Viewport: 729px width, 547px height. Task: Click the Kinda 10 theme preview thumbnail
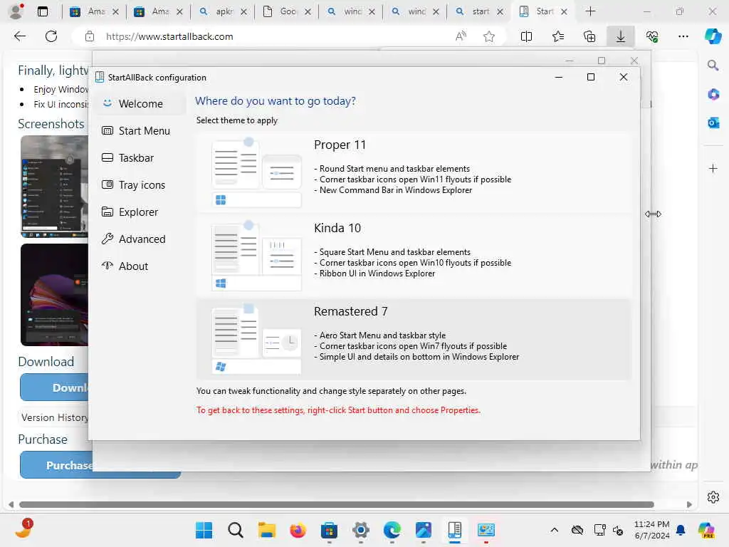pyautogui.click(x=256, y=256)
